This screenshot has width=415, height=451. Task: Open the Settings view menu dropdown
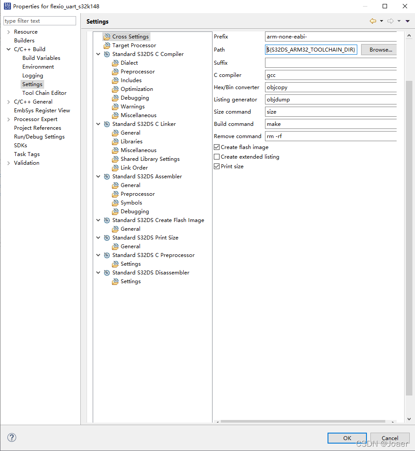pyautogui.click(x=408, y=21)
